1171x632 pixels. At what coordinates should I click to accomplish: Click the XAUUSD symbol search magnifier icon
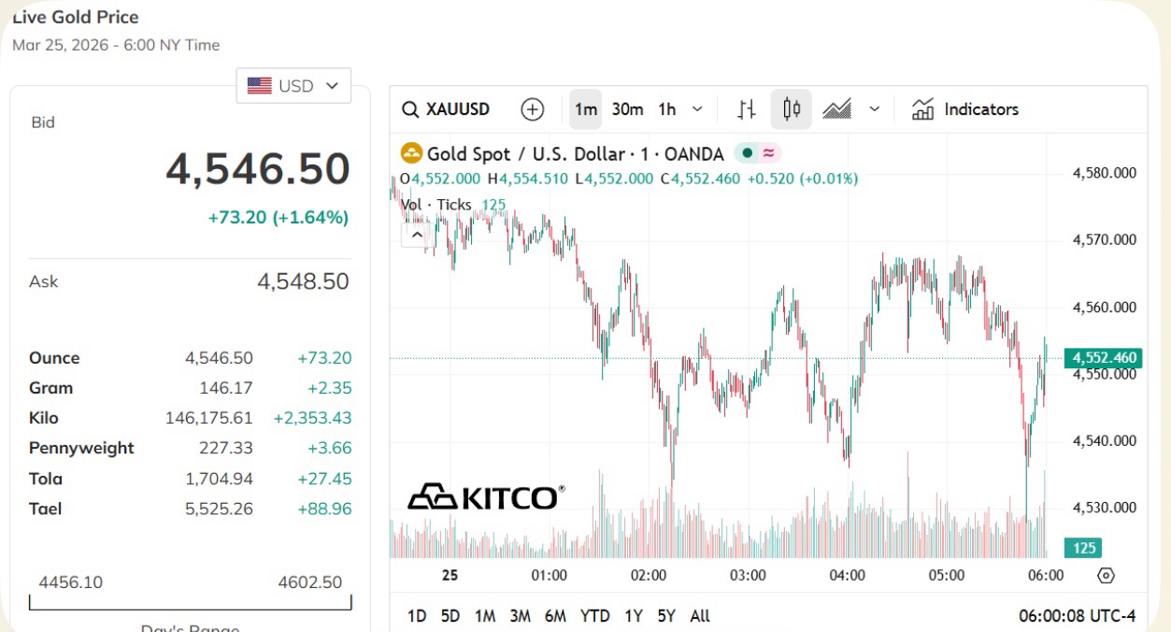(x=409, y=109)
